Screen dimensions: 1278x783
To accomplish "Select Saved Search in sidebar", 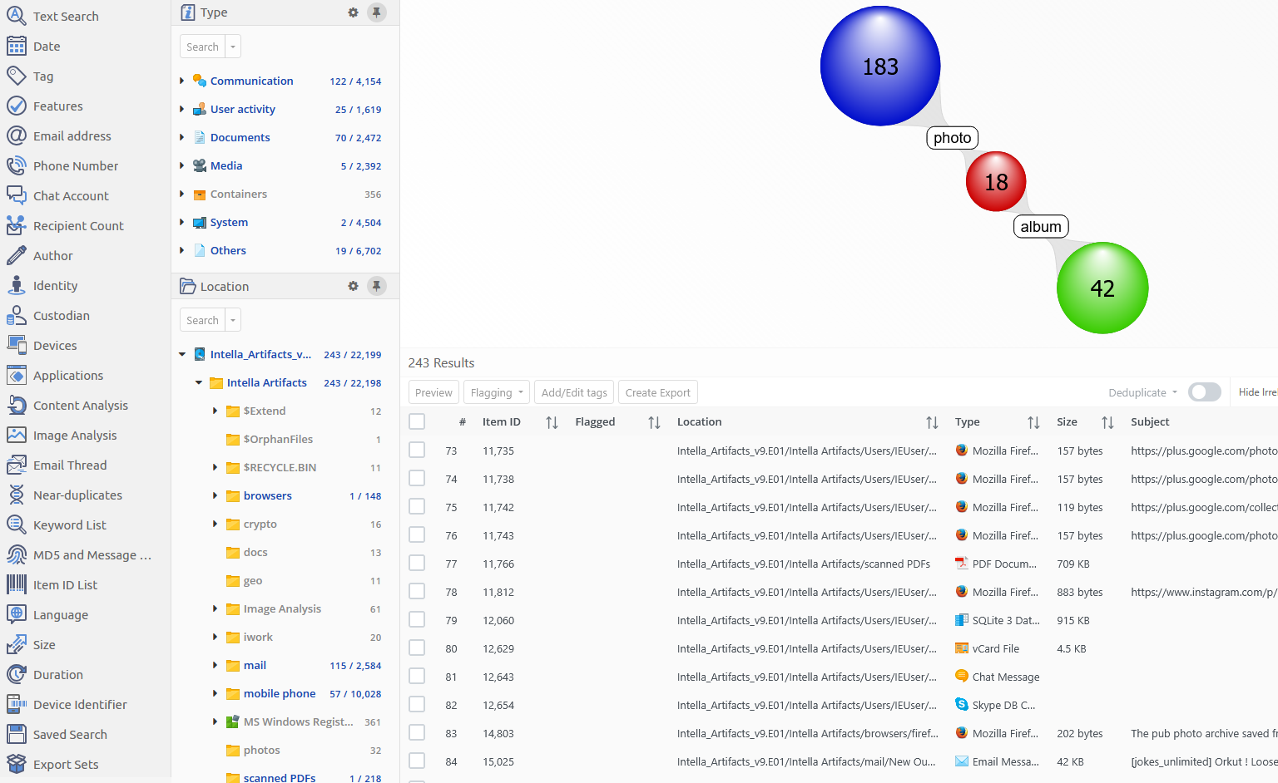I will click(x=69, y=735).
